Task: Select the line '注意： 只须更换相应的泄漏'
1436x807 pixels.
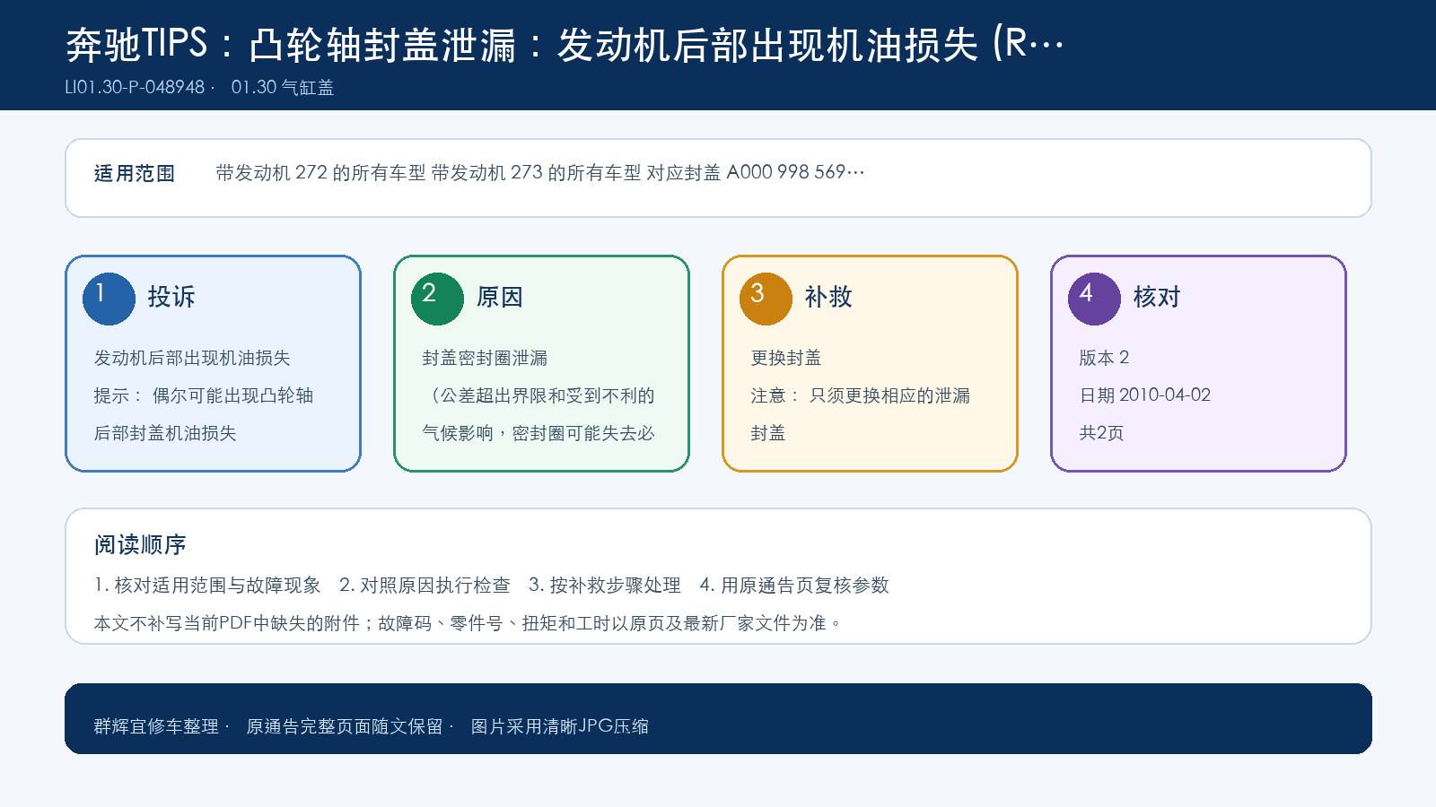Action: [861, 395]
